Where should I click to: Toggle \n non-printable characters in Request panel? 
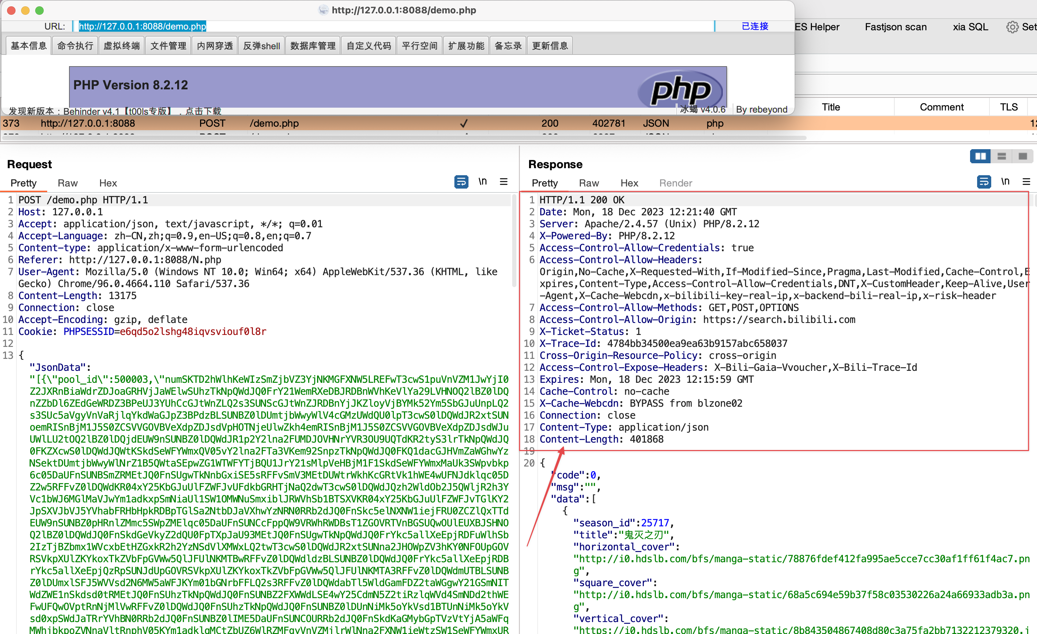tap(482, 182)
